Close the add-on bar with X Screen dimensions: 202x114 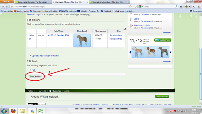point(2,107)
